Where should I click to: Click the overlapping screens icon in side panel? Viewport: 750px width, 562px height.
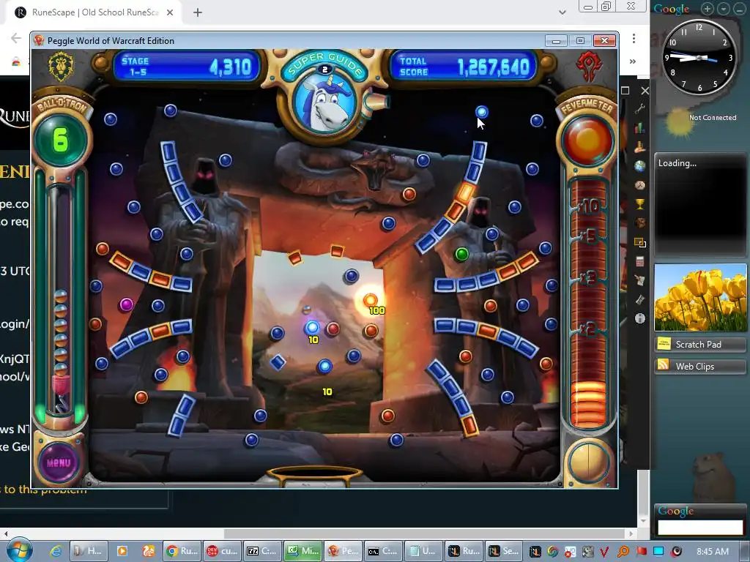[x=640, y=242]
